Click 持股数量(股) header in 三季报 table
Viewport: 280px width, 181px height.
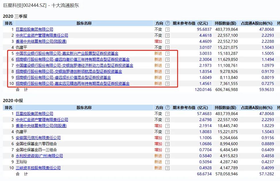click(x=225, y=23)
